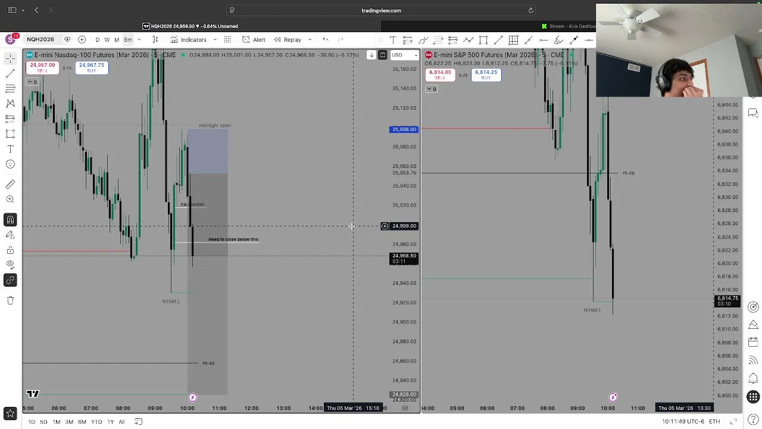
Task: Click the SELL 24,967.00 button on Nasdaq chart
Action: pos(42,68)
